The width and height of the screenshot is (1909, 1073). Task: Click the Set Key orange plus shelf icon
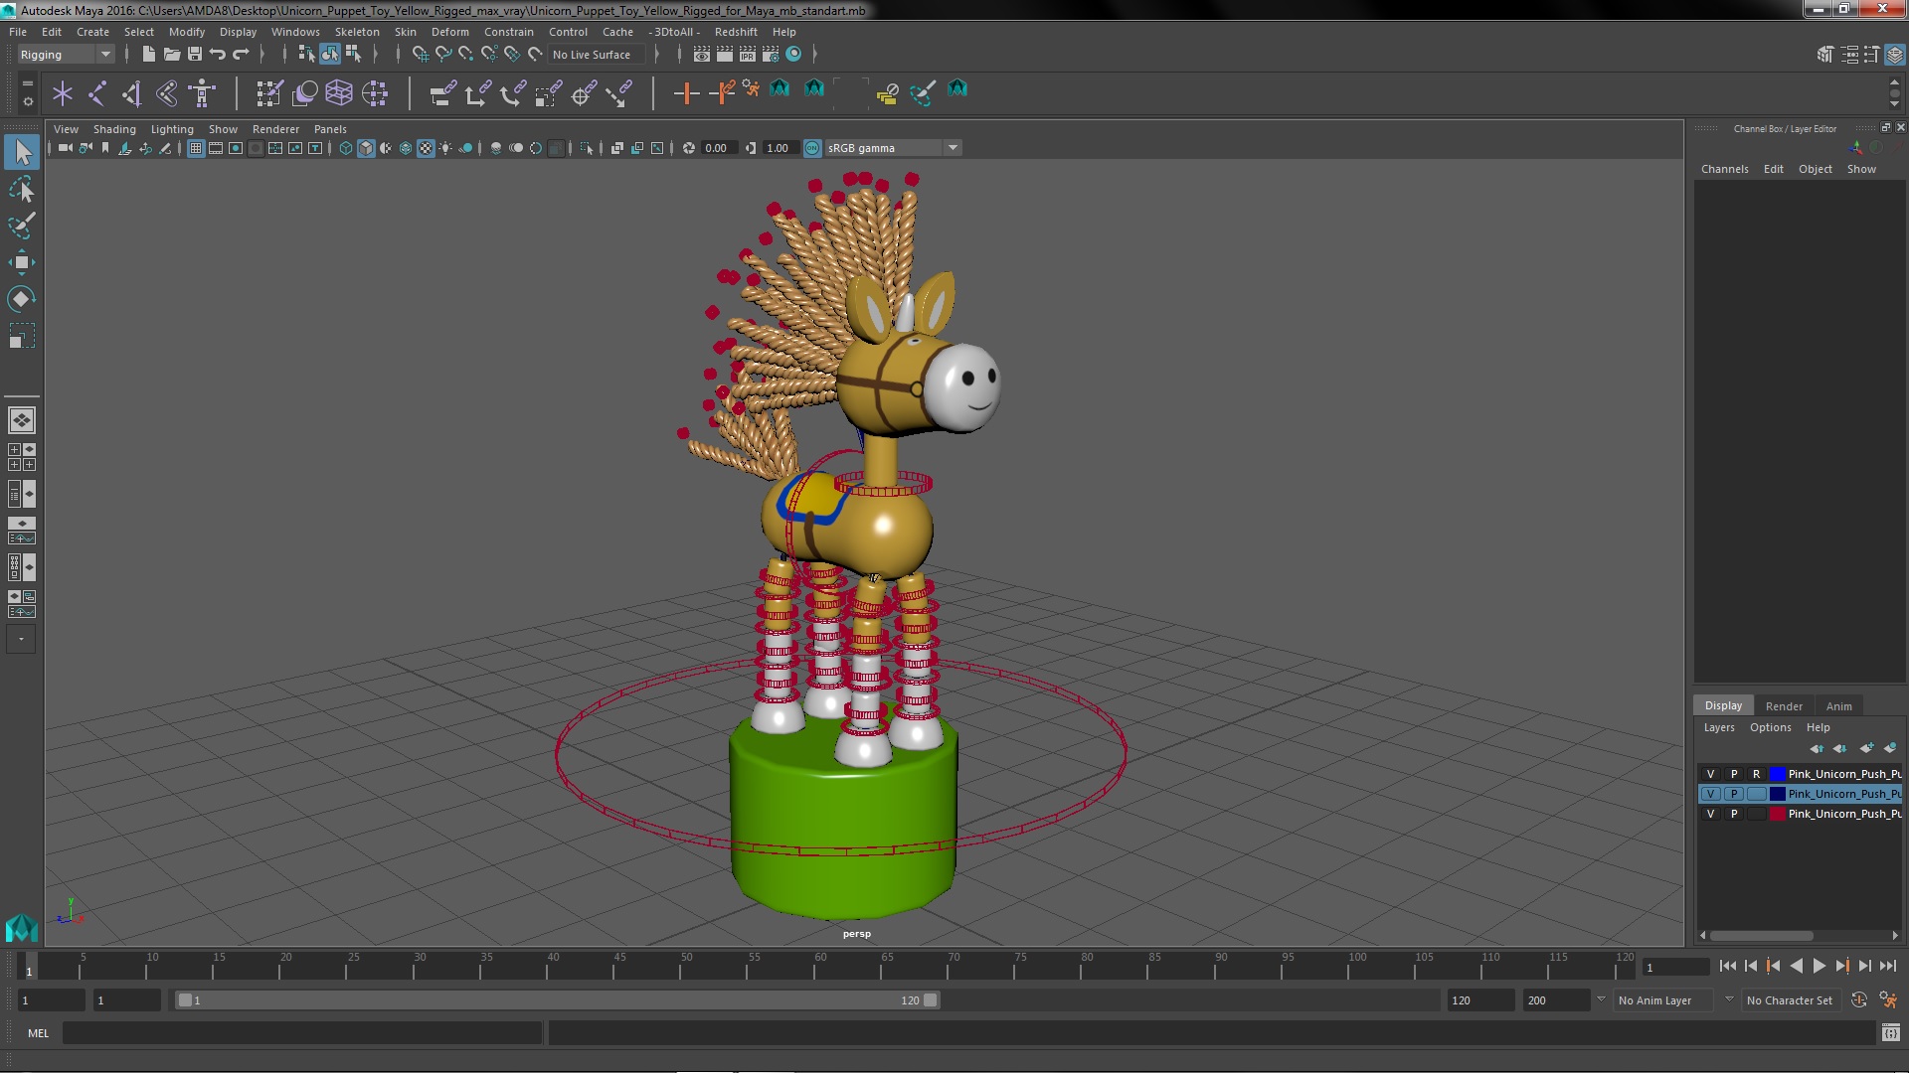(x=686, y=93)
